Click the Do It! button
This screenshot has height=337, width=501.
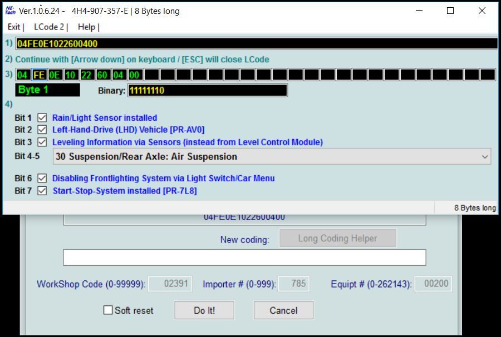point(204,310)
